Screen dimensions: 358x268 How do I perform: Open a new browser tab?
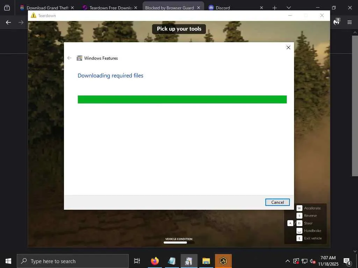(275, 8)
